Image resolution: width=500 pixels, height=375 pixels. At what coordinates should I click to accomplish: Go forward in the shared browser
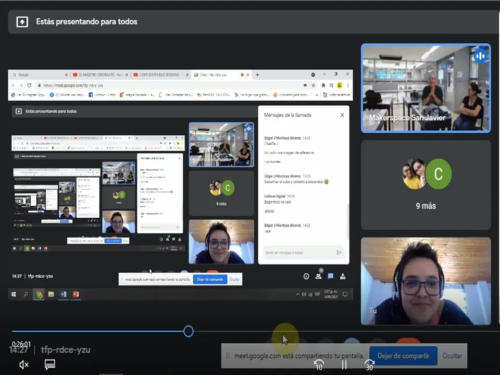click(21, 85)
